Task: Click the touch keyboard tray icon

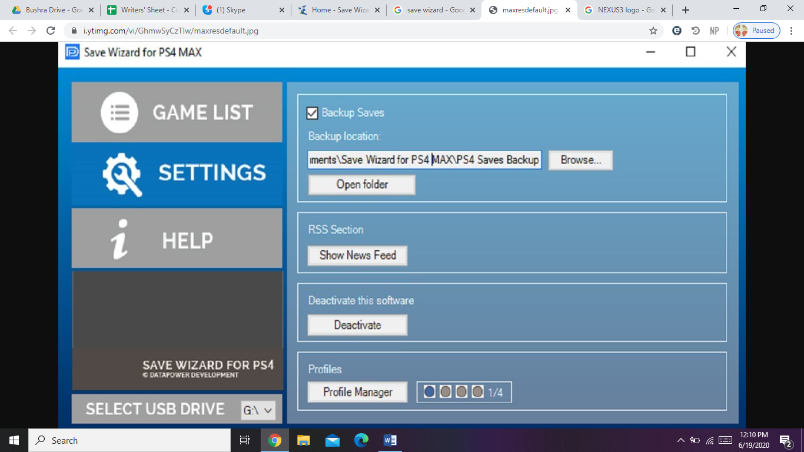Action: (725, 440)
